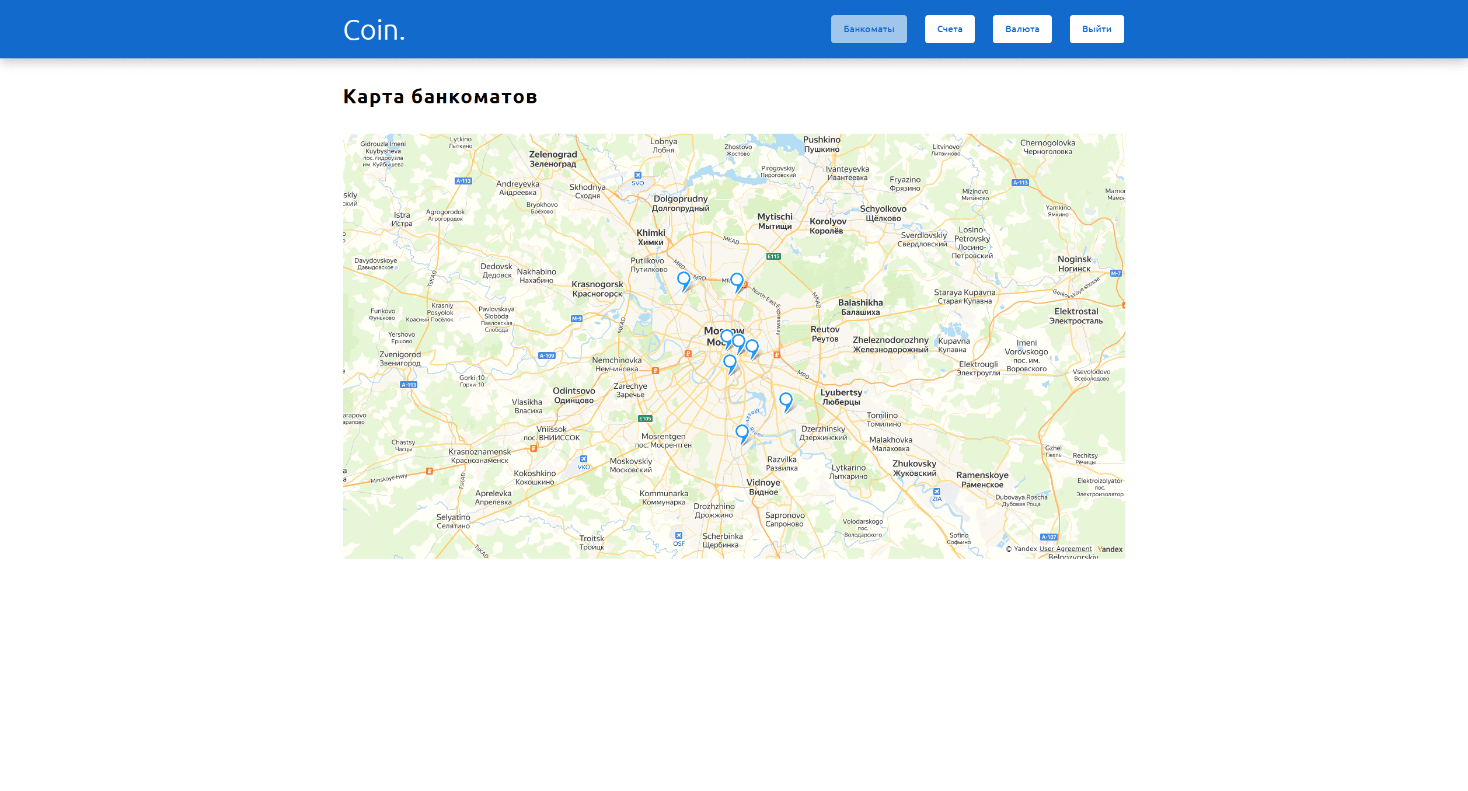The width and height of the screenshot is (1468, 791).
Task: Click the Zvenigorod city label
Action: [400, 358]
